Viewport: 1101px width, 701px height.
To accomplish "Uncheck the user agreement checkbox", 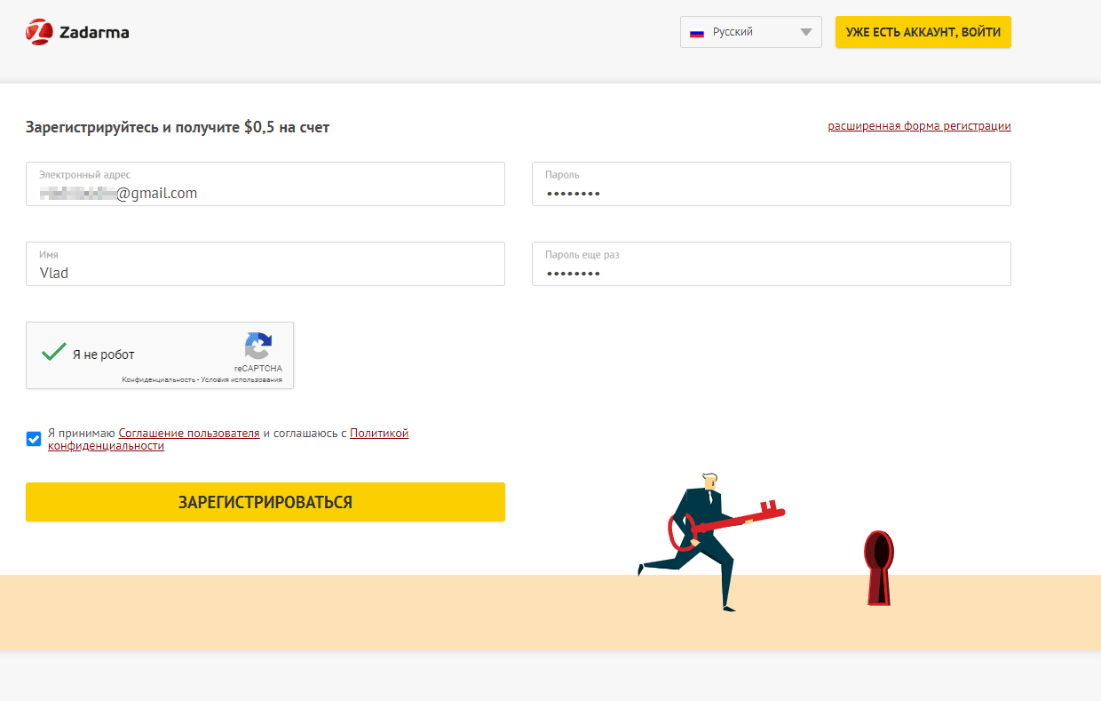I will point(34,439).
